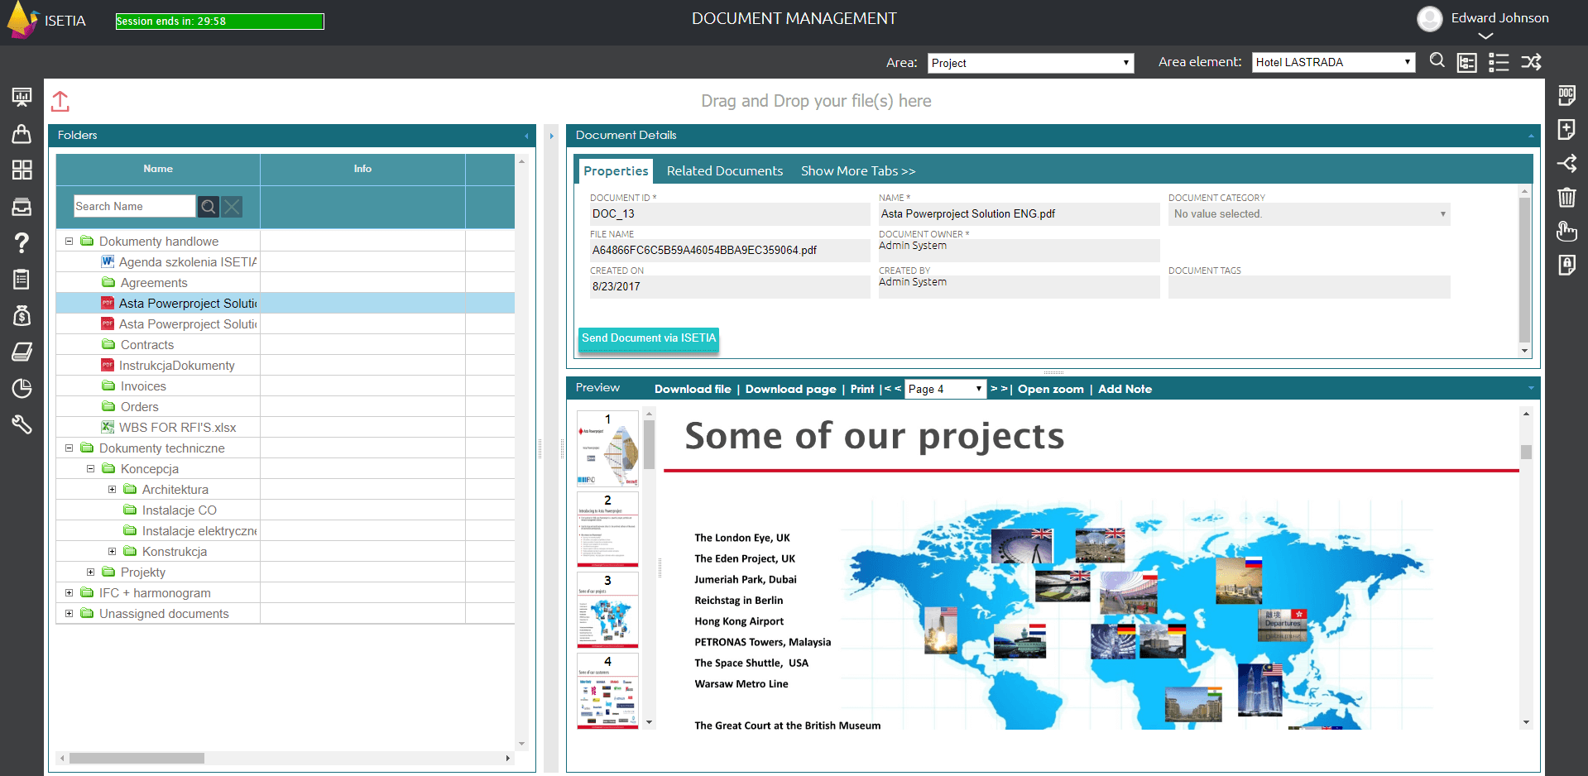Collapse the Dokumenty handlowe folder
Screen dimensions: 1588x776
pyautogui.click(x=70, y=242)
